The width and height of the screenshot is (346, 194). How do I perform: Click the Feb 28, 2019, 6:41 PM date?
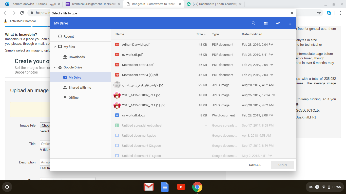(x=258, y=55)
